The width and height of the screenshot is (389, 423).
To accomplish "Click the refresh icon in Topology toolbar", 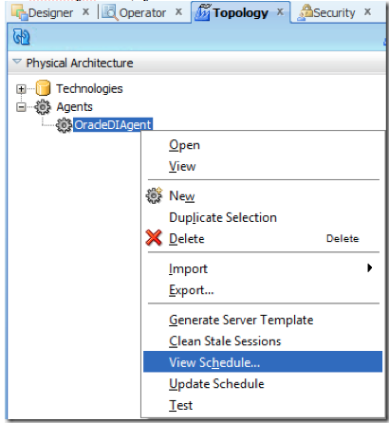I will tap(21, 37).
